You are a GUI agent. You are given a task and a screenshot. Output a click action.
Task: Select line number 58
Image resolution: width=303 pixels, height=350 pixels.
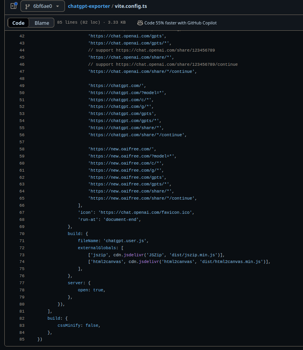point(22,149)
